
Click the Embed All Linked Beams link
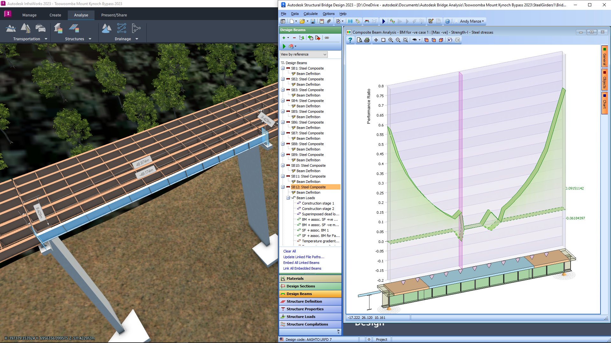pos(301,263)
